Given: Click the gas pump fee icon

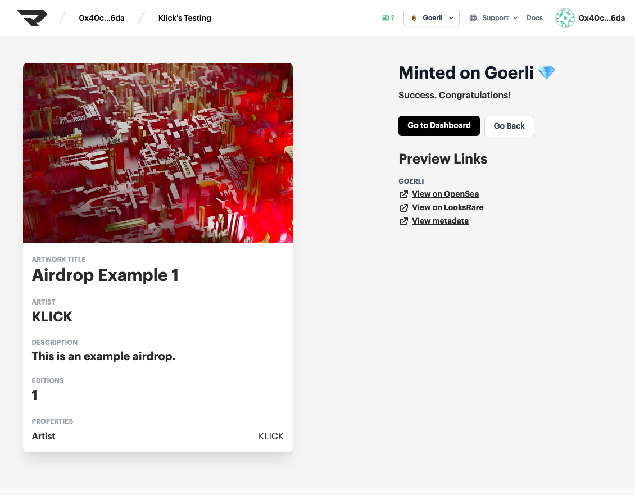Looking at the screenshot, I should point(385,18).
